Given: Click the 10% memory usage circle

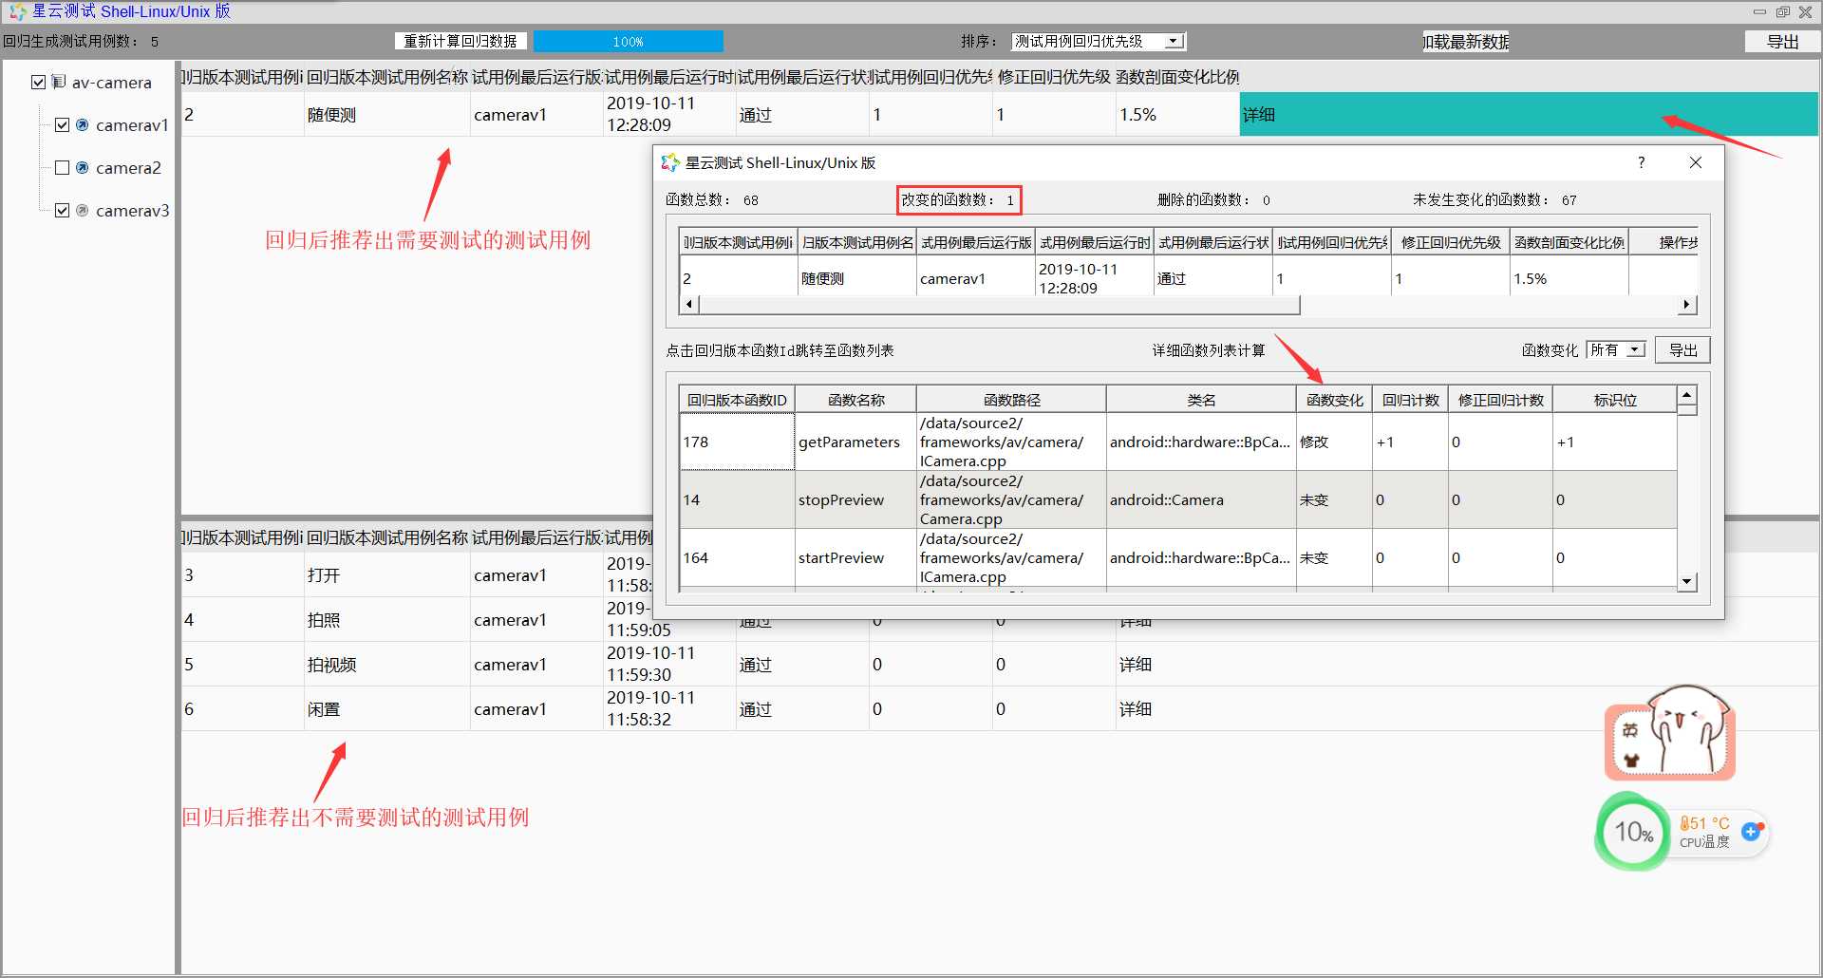Looking at the screenshot, I should [1633, 833].
